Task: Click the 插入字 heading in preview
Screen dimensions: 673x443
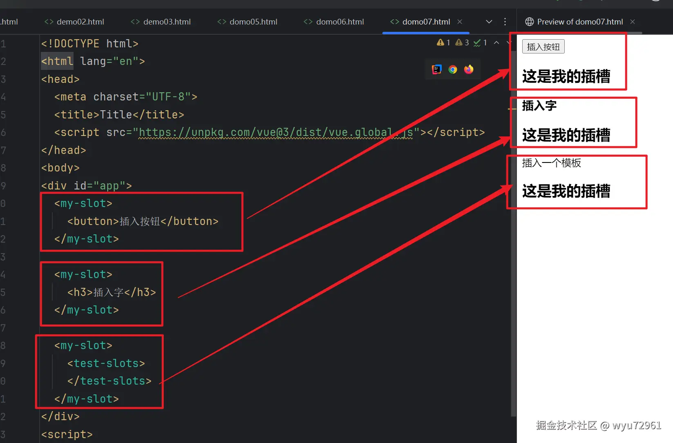Action: (x=539, y=106)
